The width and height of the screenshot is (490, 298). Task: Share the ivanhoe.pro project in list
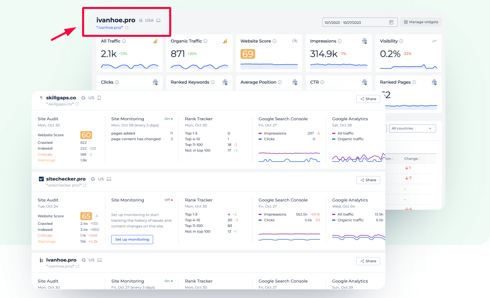(x=368, y=261)
